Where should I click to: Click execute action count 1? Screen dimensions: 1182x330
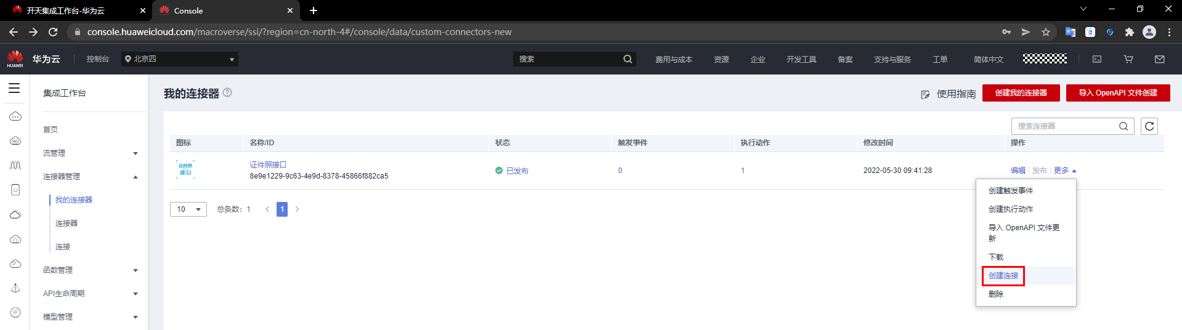click(x=743, y=171)
